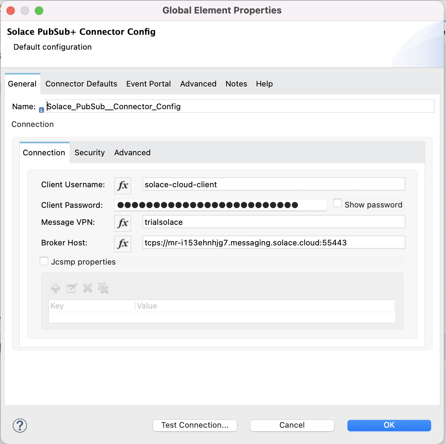Open the Notes tab
This screenshot has height=444, width=446.
[x=236, y=84]
